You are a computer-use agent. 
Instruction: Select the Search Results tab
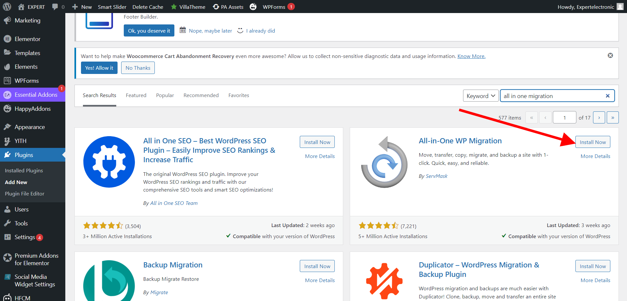point(100,95)
